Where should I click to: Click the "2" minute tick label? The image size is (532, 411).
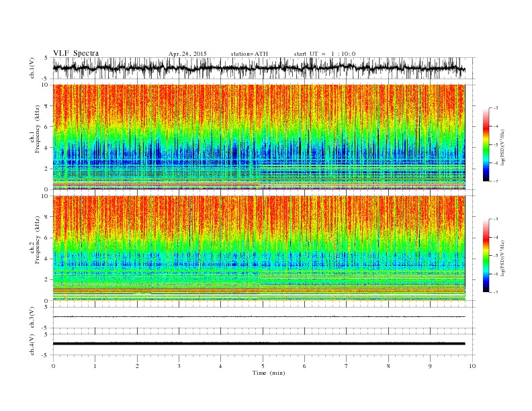[137, 366]
